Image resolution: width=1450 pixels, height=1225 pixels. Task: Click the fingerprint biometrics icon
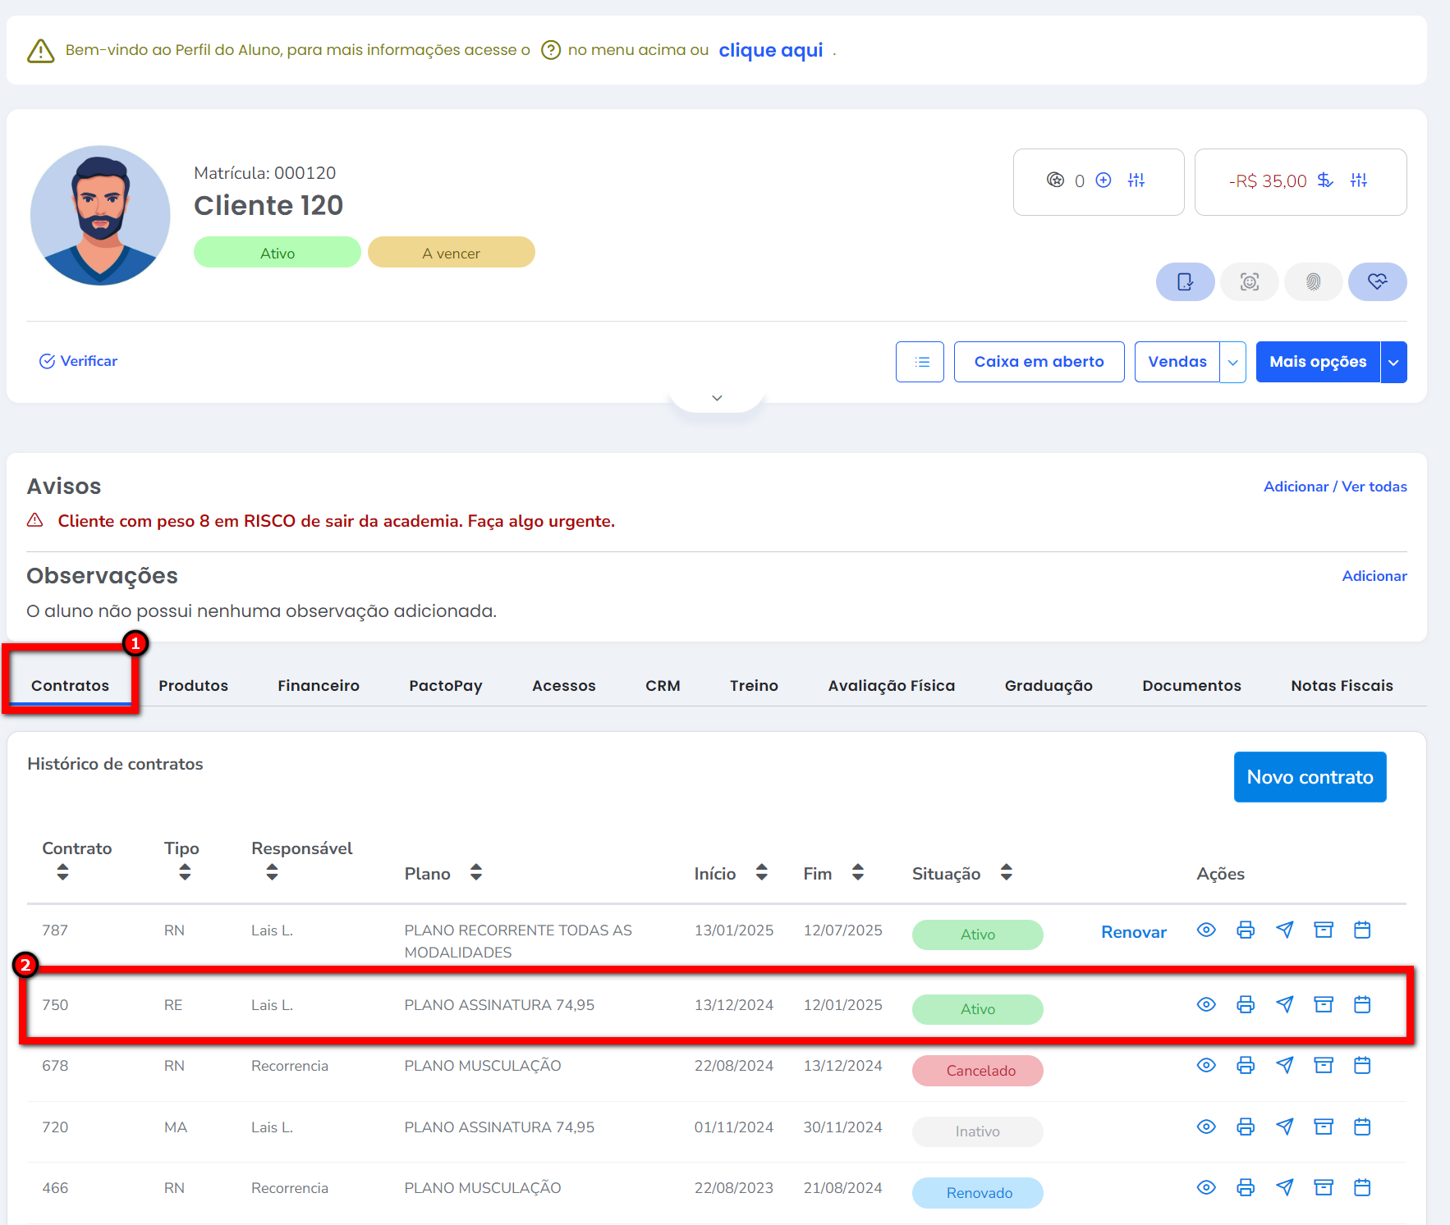pos(1313,282)
